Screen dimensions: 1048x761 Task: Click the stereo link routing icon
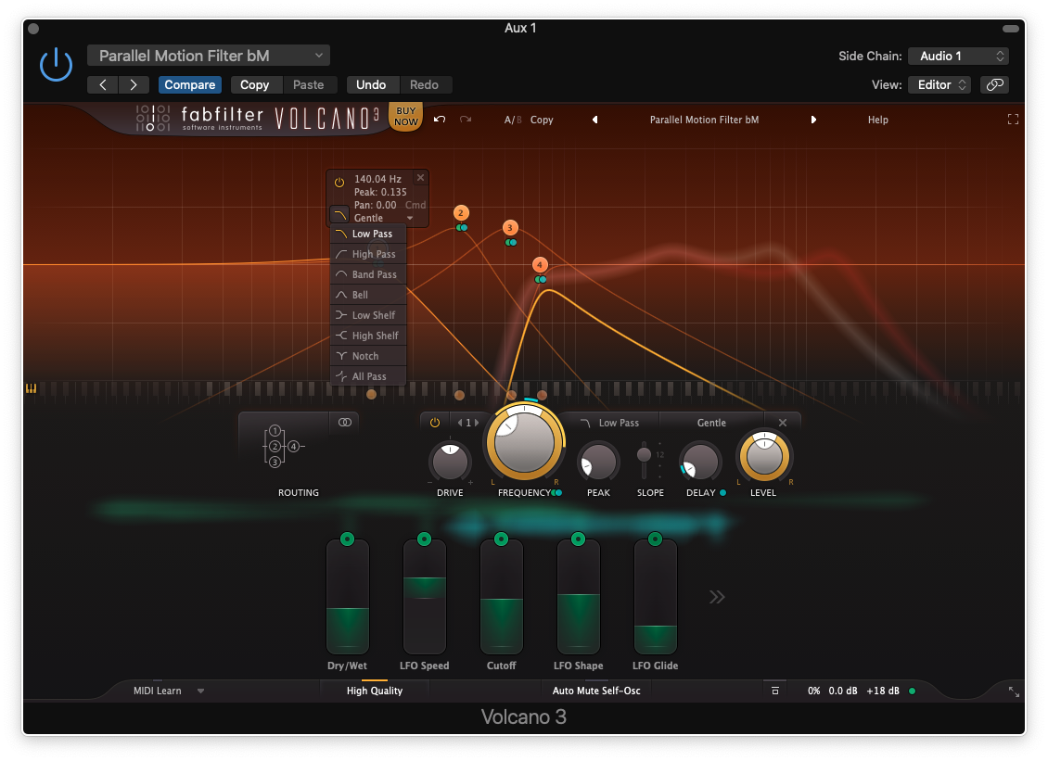(x=345, y=423)
